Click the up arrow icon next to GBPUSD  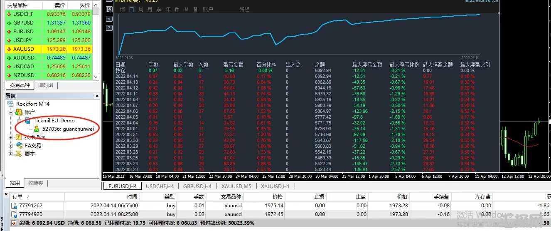(8, 23)
